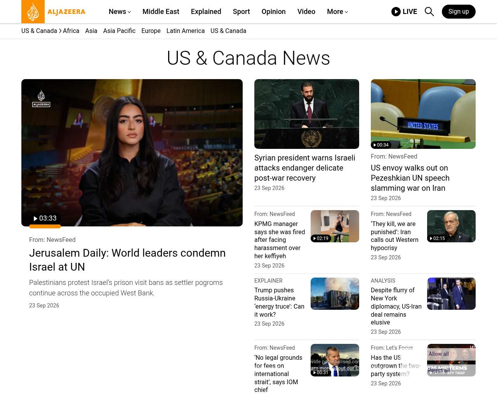Play the 02:15 Pezeshkian video

point(437,238)
